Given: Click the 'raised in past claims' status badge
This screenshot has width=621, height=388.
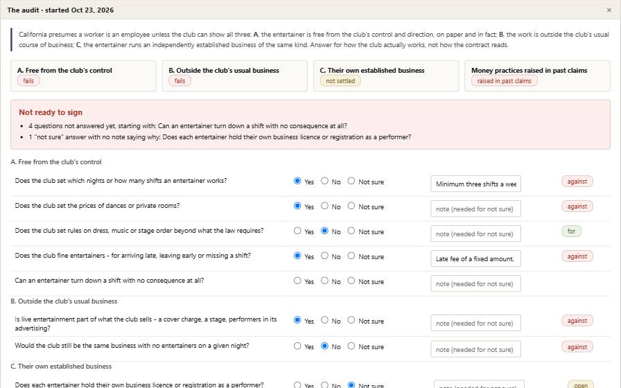Looking at the screenshot, I should (504, 81).
